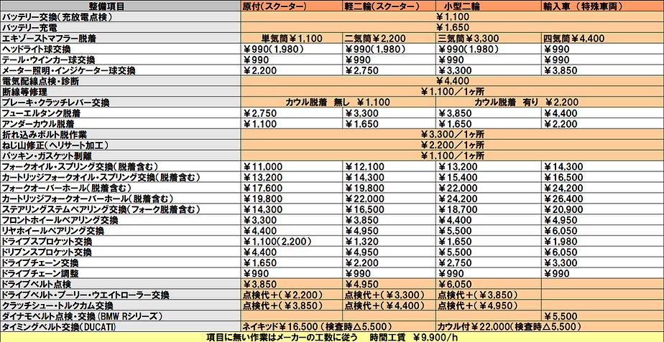The width and height of the screenshot is (664, 342).
Task: Select the ドライブチェーン交換 row label
Action: 120,262
